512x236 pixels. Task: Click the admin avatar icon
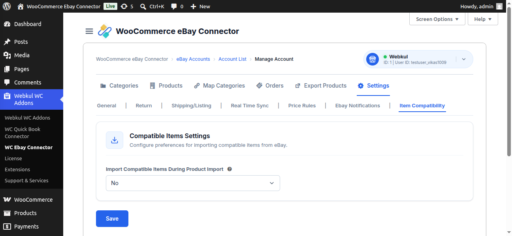(499, 6)
